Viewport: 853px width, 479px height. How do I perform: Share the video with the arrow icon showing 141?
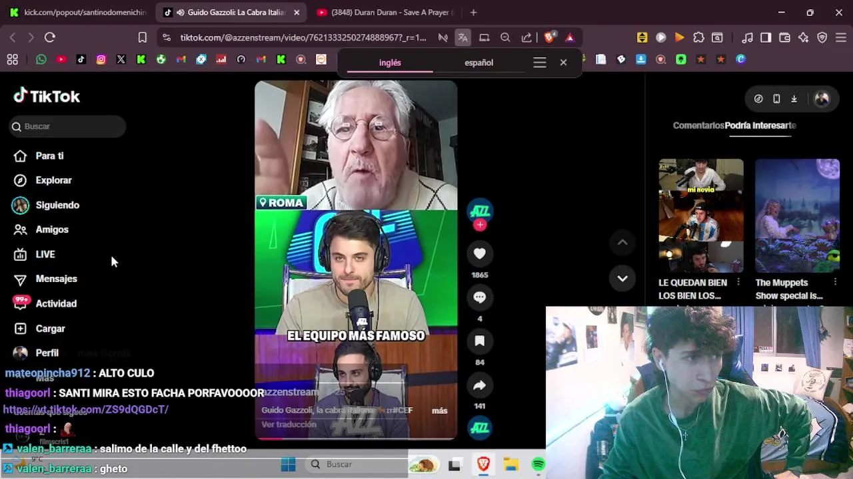point(480,385)
